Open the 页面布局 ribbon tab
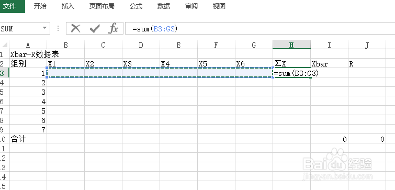 (102, 6)
